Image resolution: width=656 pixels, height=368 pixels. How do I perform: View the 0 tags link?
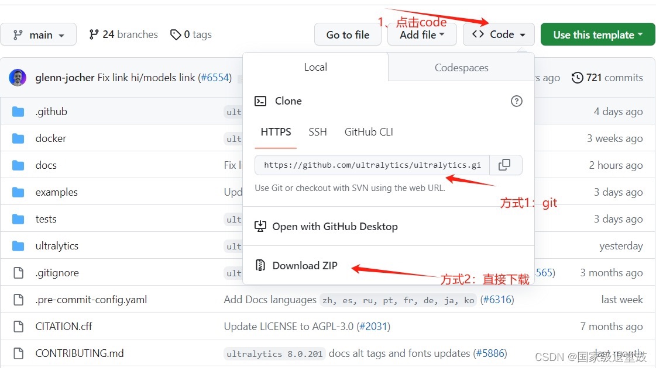191,34
